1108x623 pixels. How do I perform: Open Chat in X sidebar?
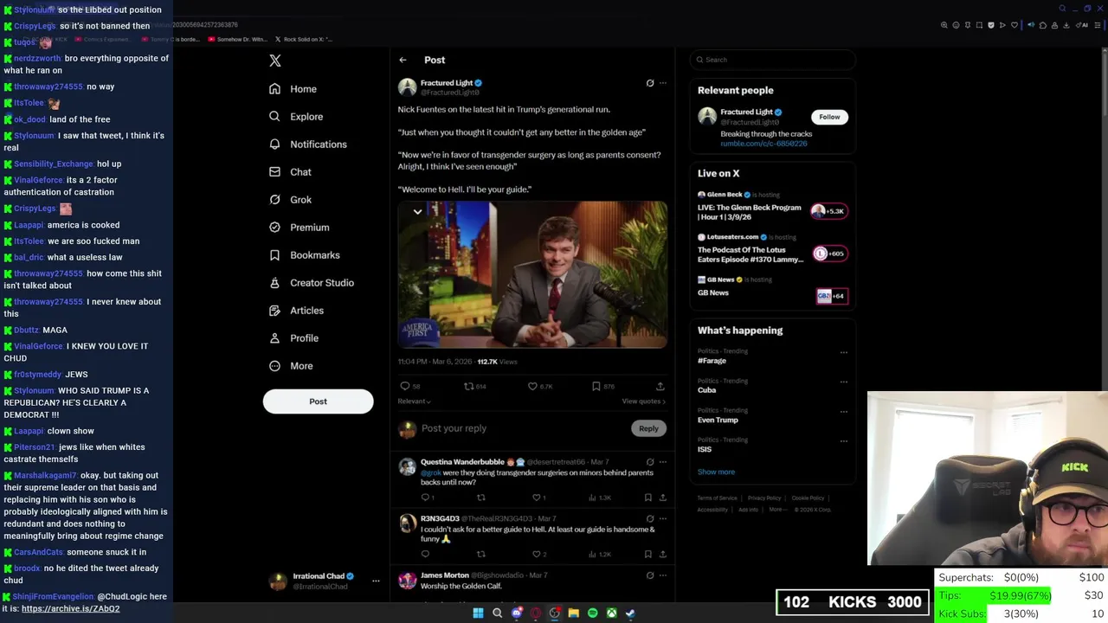point(290,172)
